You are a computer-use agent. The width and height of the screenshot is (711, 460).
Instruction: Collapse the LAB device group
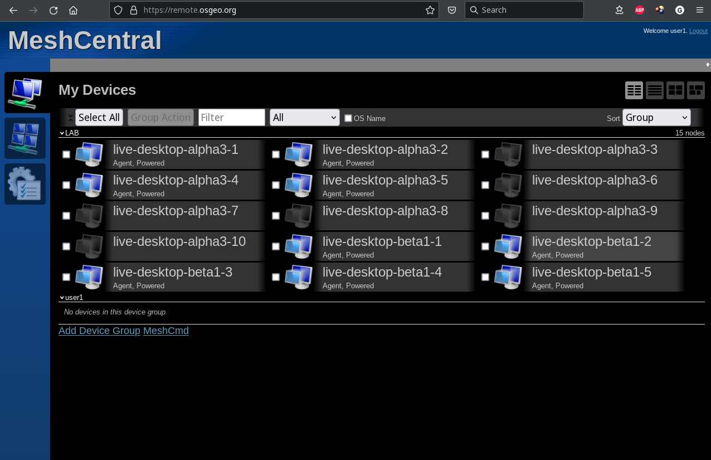(x=62, y=133)
